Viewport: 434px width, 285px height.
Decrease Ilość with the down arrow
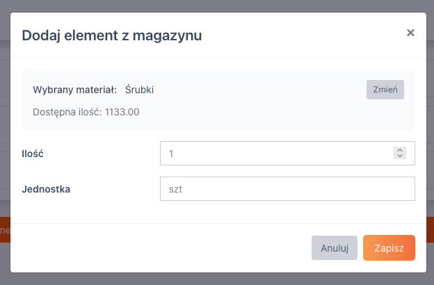pyautogui.click(x=399, y=156)
